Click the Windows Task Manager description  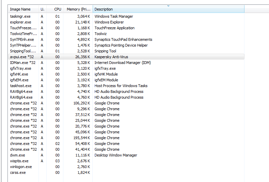[x=114, y=16]
